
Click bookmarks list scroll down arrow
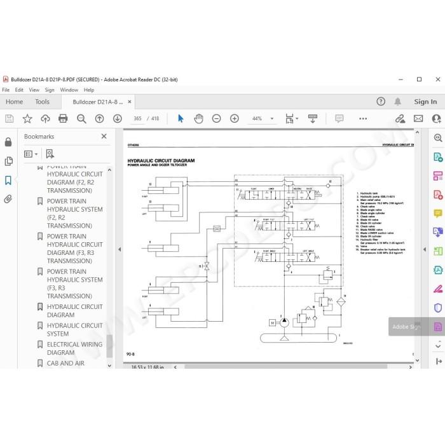(x=109, y=366)
